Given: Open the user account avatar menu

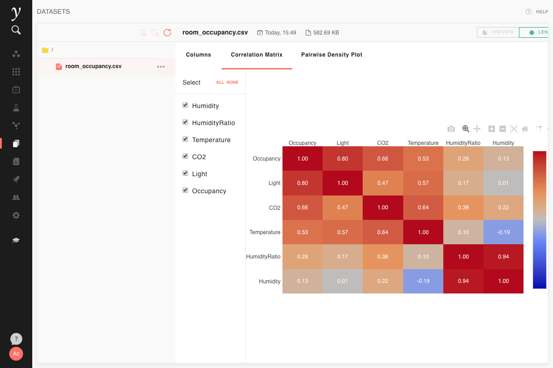Looking at the screenshot, I should click(x=16, y=353).
